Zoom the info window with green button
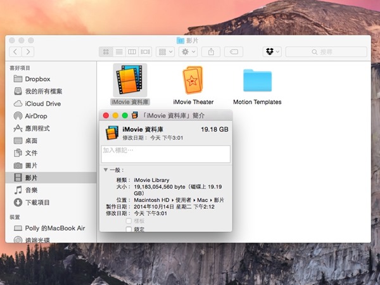Viewport: 380px width, 285px height. [125, 116]
